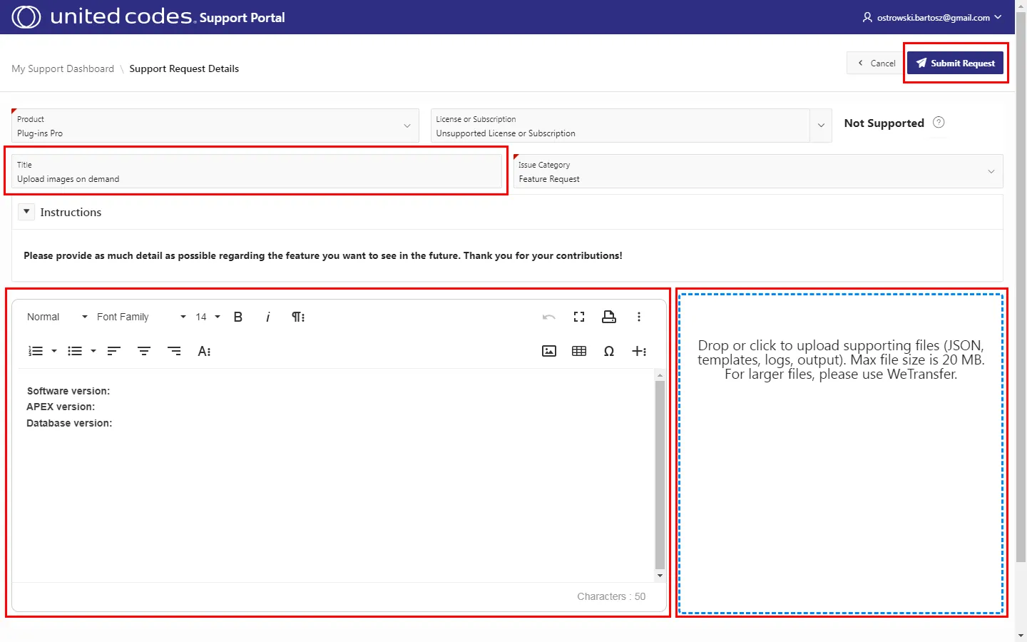Open the user account menu

932,17
